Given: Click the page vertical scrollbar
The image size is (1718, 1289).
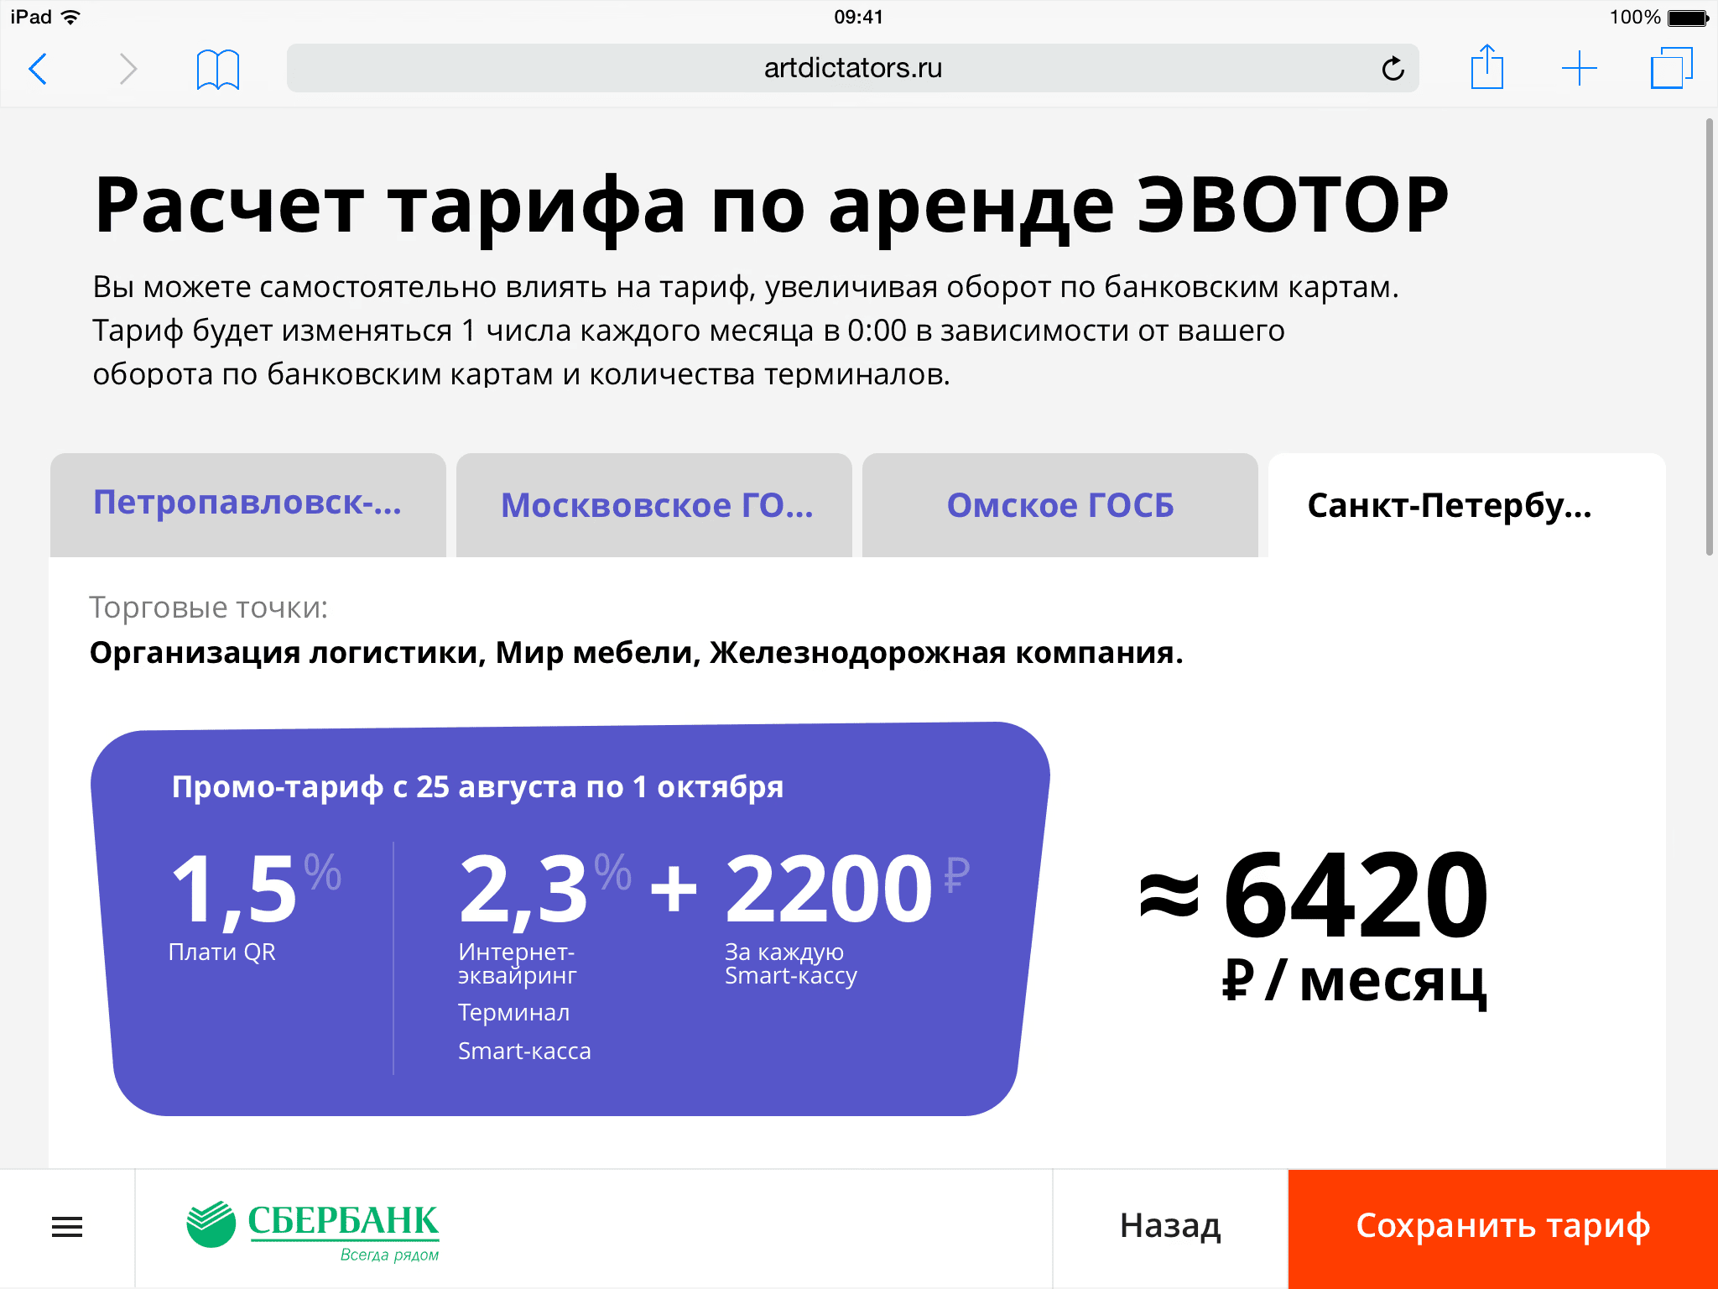Looking at the screenshot, I should 1709,336.
